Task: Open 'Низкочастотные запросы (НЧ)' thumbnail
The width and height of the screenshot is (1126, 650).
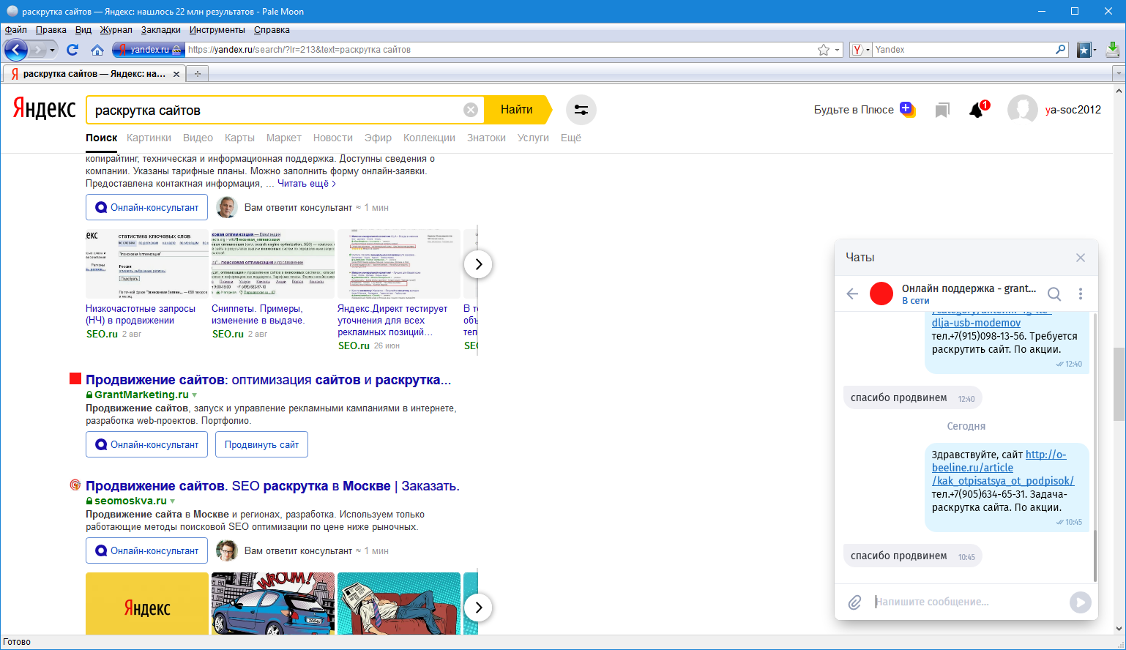Action: pos(146,264)
